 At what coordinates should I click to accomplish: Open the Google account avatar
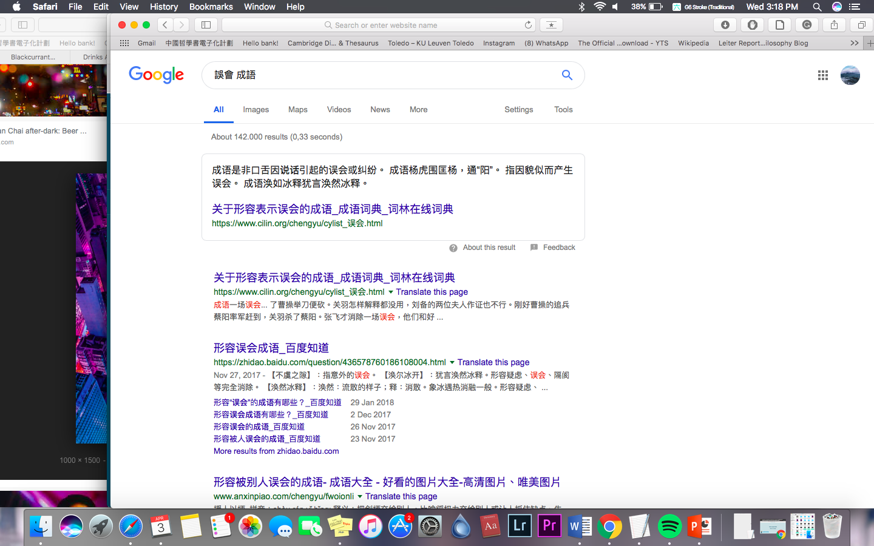point(850,75)
